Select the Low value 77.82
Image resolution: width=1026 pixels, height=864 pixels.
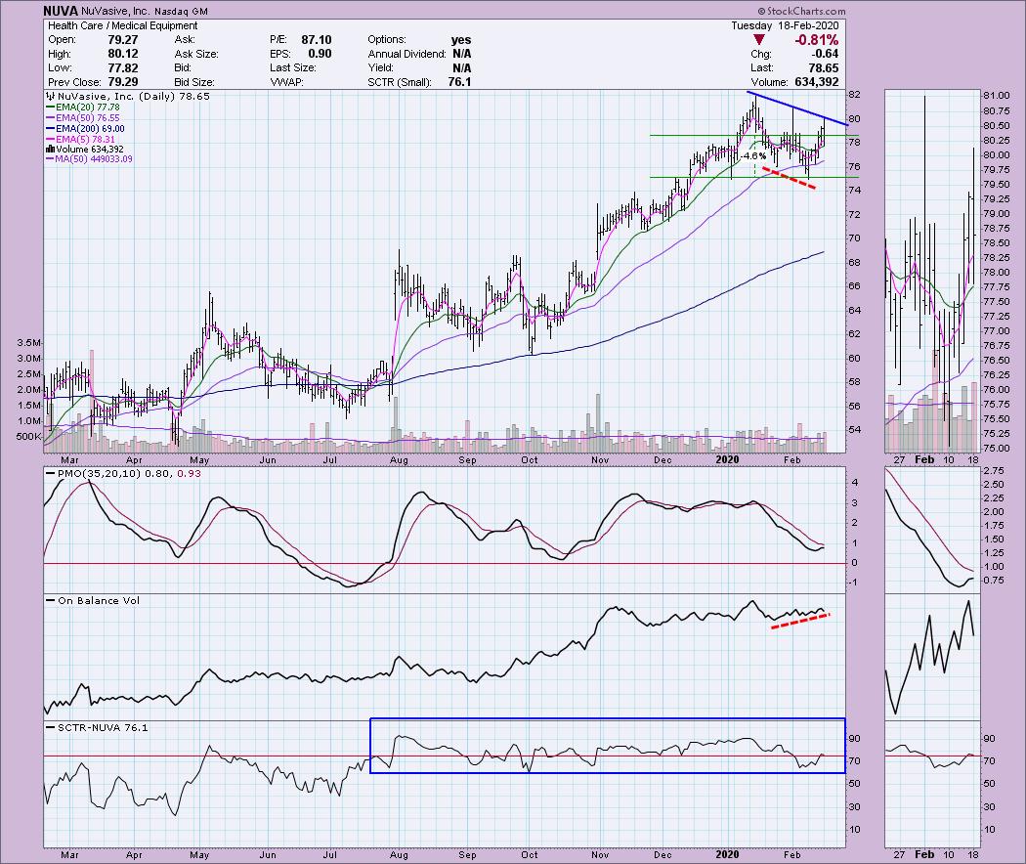click(123, 68)
